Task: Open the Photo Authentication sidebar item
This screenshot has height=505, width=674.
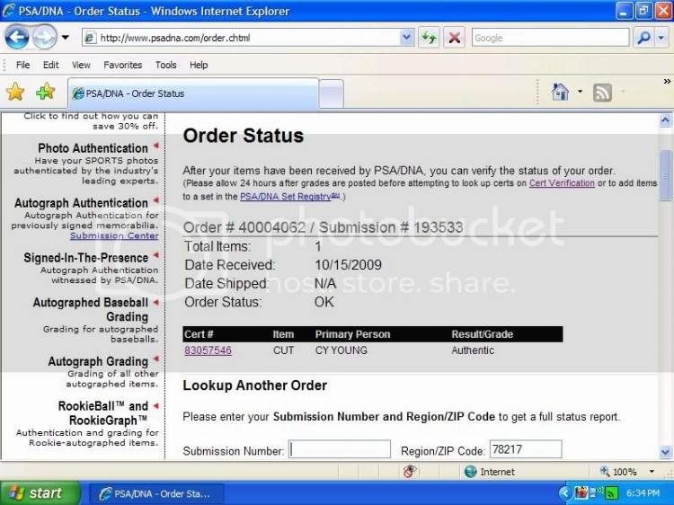Action: (93, 148)
